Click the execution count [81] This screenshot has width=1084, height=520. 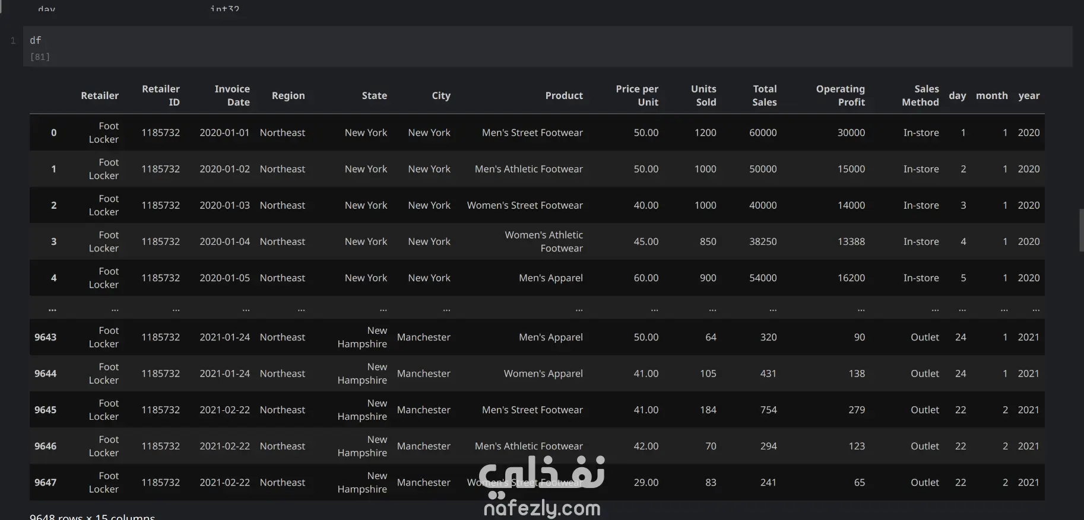(40, 57)
